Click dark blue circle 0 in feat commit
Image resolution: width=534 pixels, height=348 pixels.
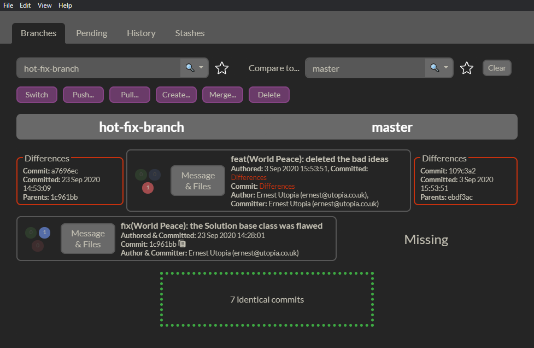coord(155,175)
